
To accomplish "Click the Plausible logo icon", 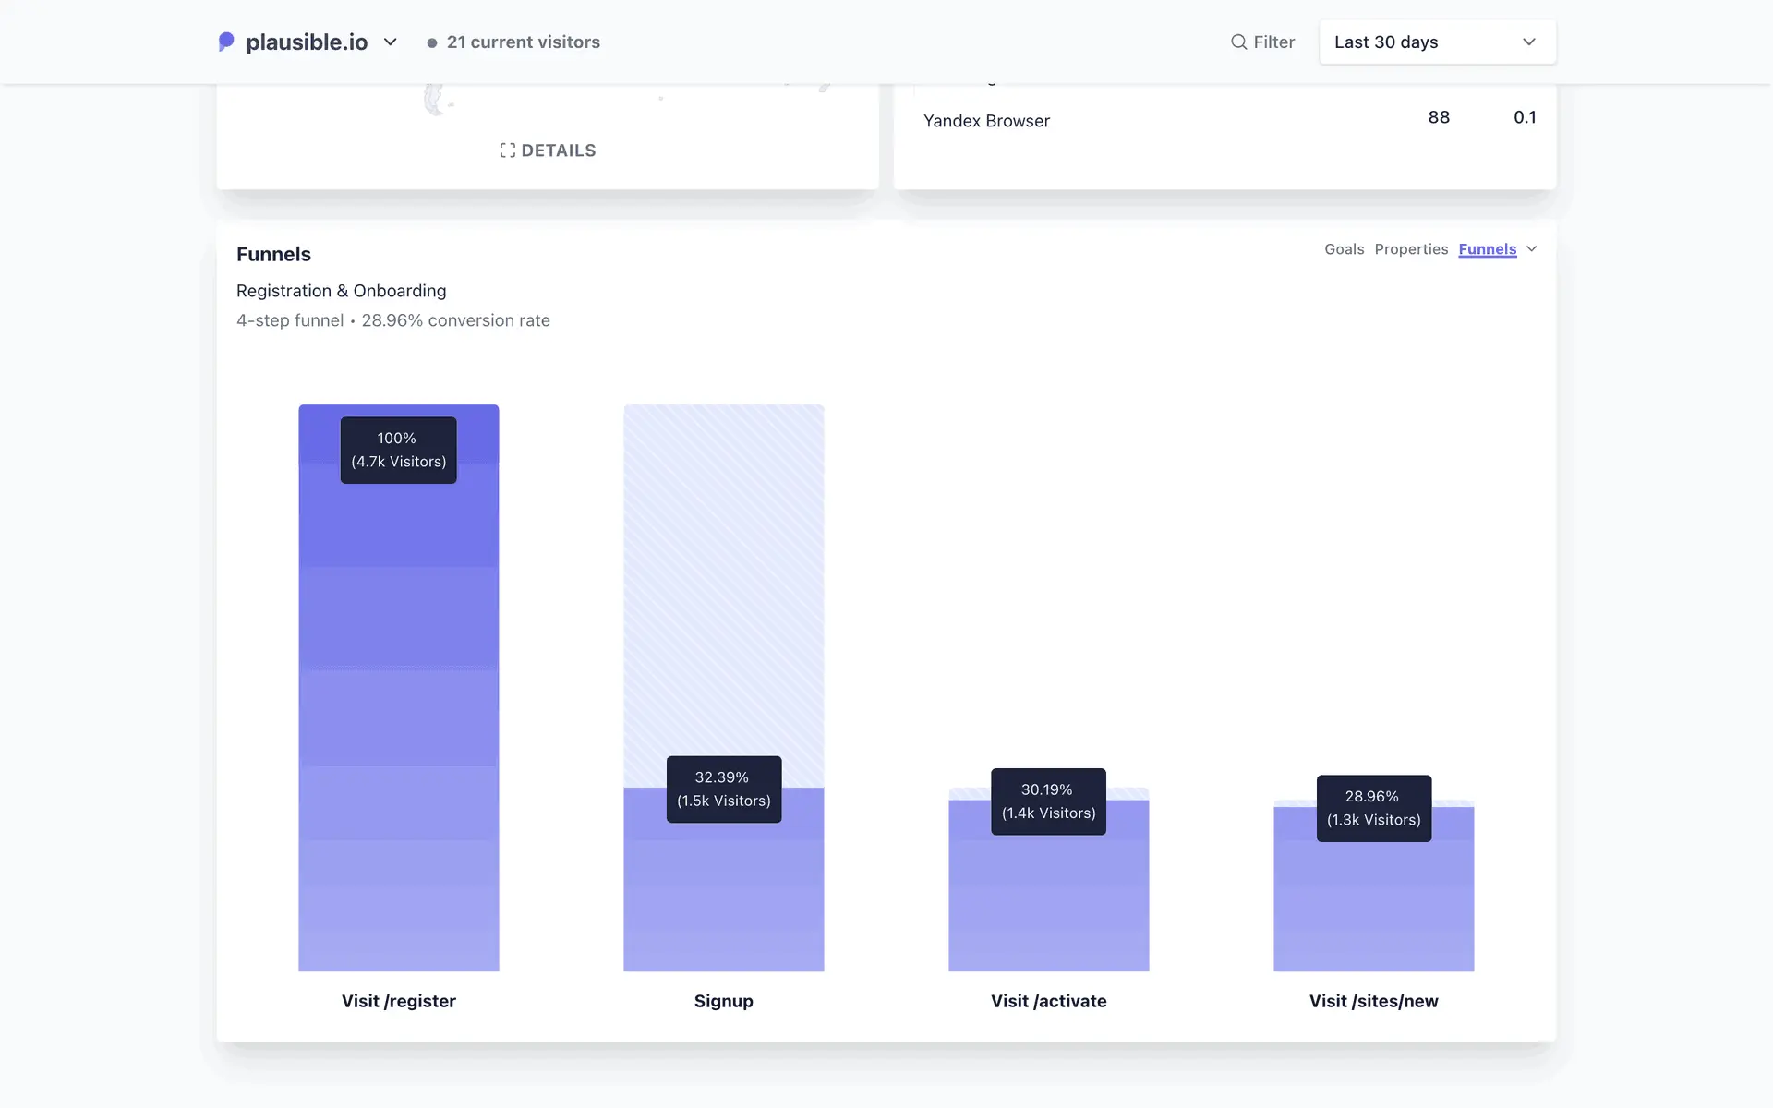I will point(226,42).
